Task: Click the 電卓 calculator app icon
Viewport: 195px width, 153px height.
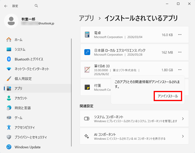Action: tap(87, 34)
